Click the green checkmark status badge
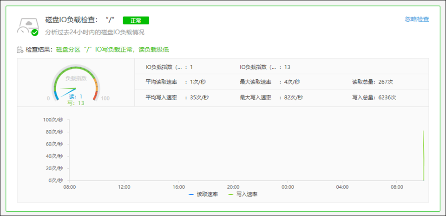Viewport: 446px width, 216px height. pos(35,32)
